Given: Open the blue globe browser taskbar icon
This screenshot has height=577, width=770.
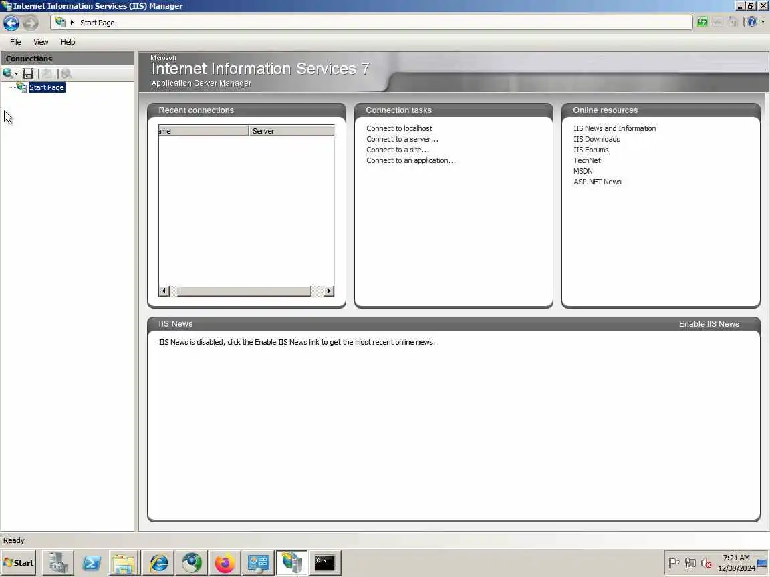Looking at the screenshot, I should (192, 562).
